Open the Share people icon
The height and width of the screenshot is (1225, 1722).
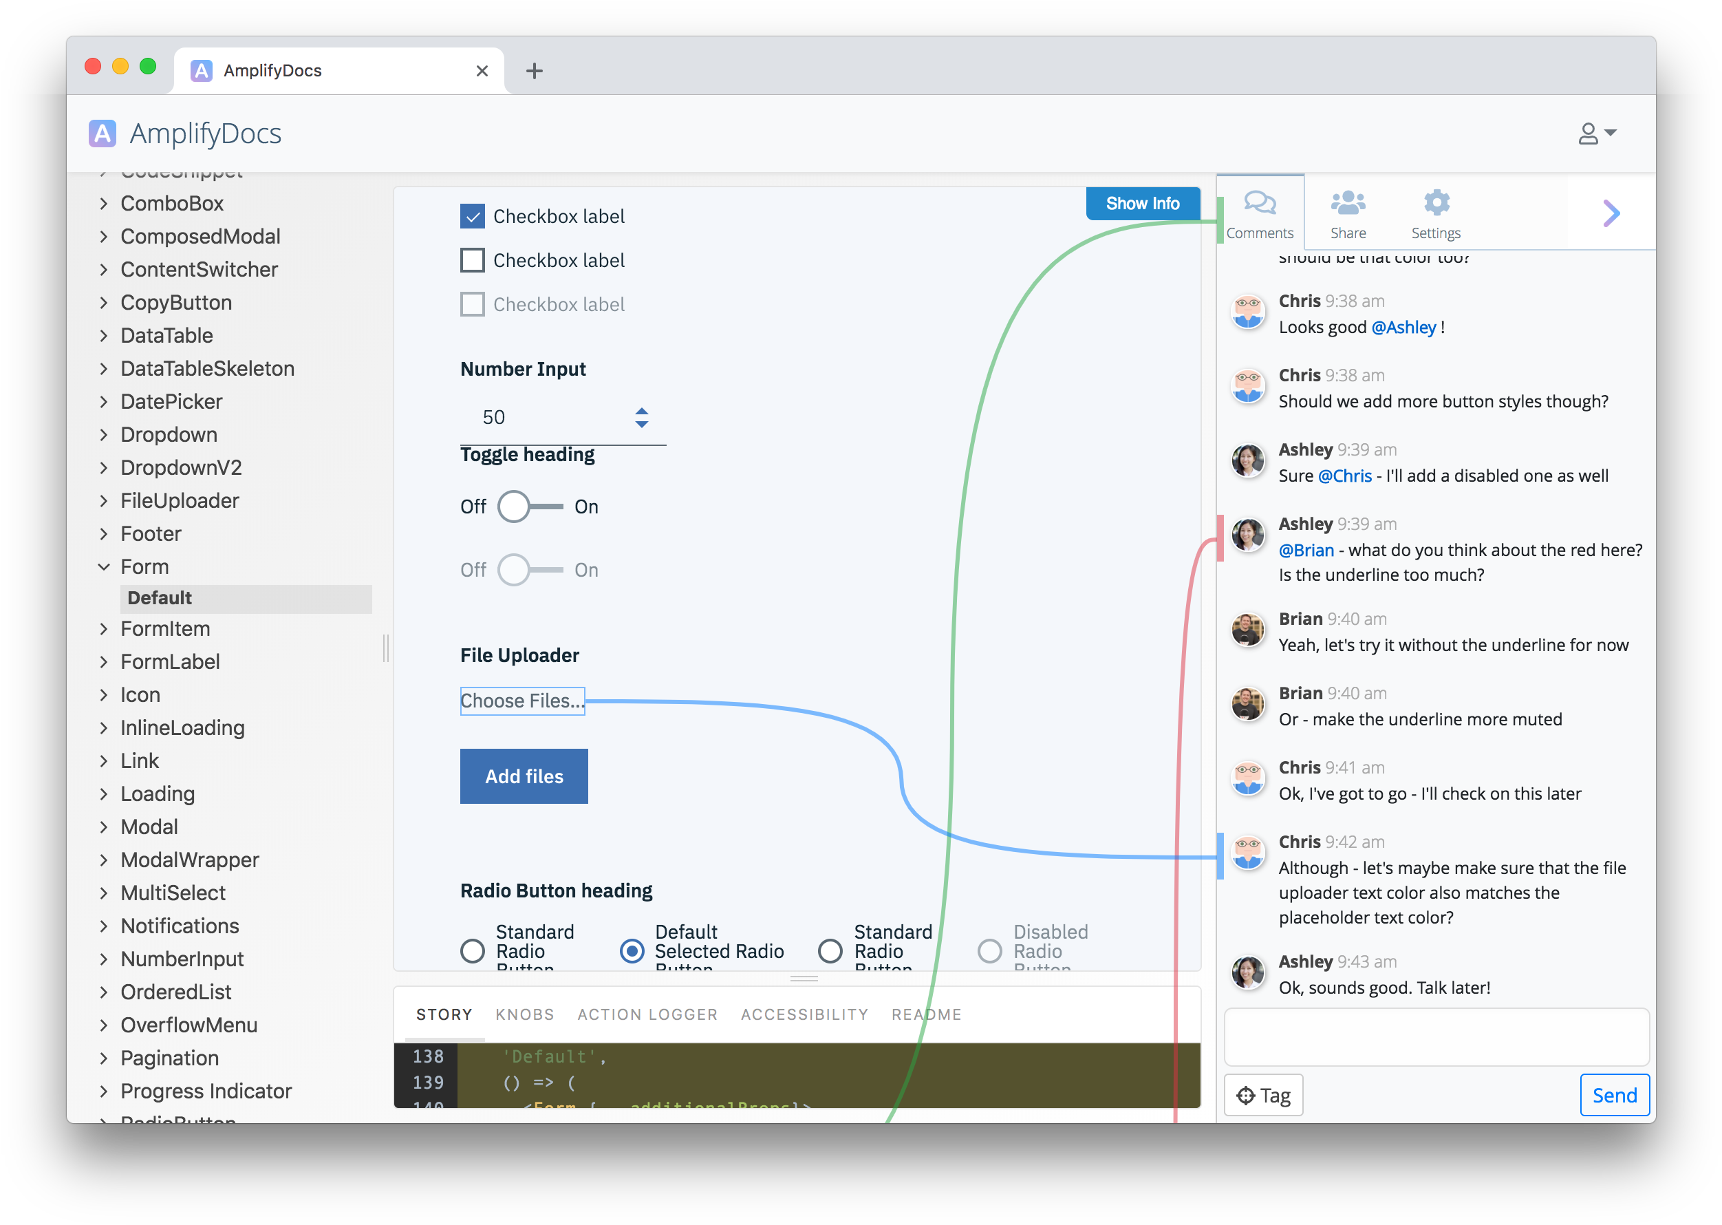1347,203
